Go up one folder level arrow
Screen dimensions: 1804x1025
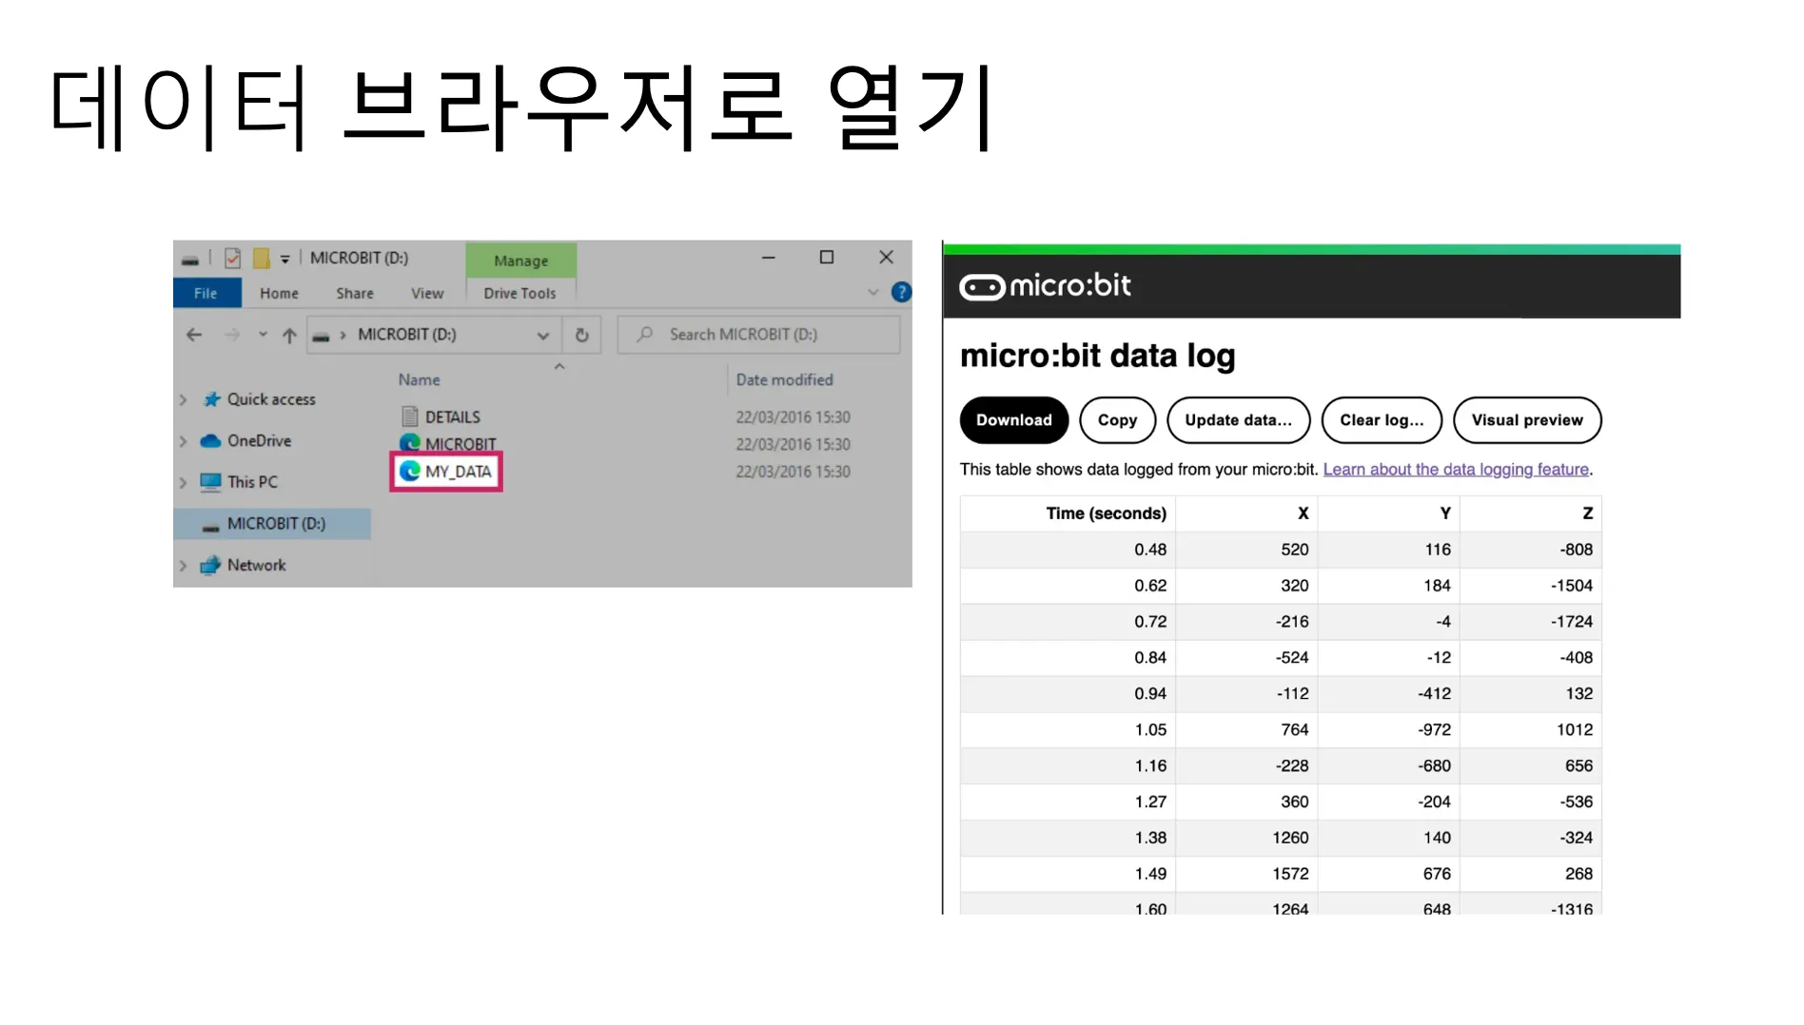coord(289,335)
